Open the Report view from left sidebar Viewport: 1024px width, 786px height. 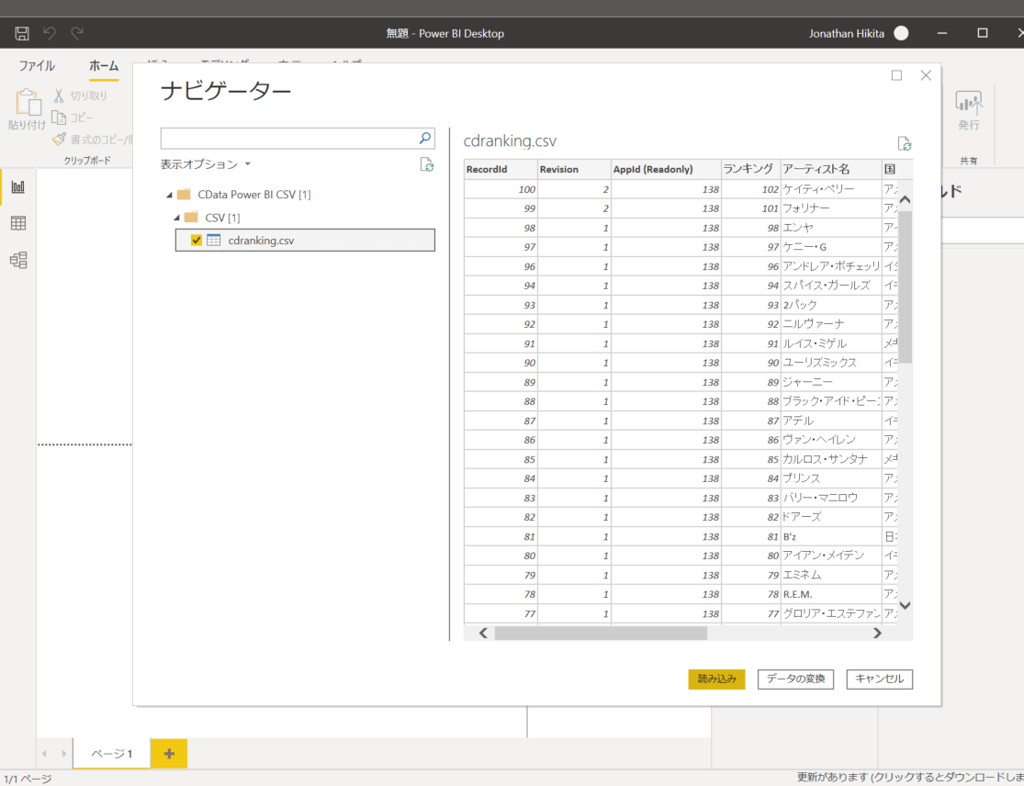click(x=18, y=186)
